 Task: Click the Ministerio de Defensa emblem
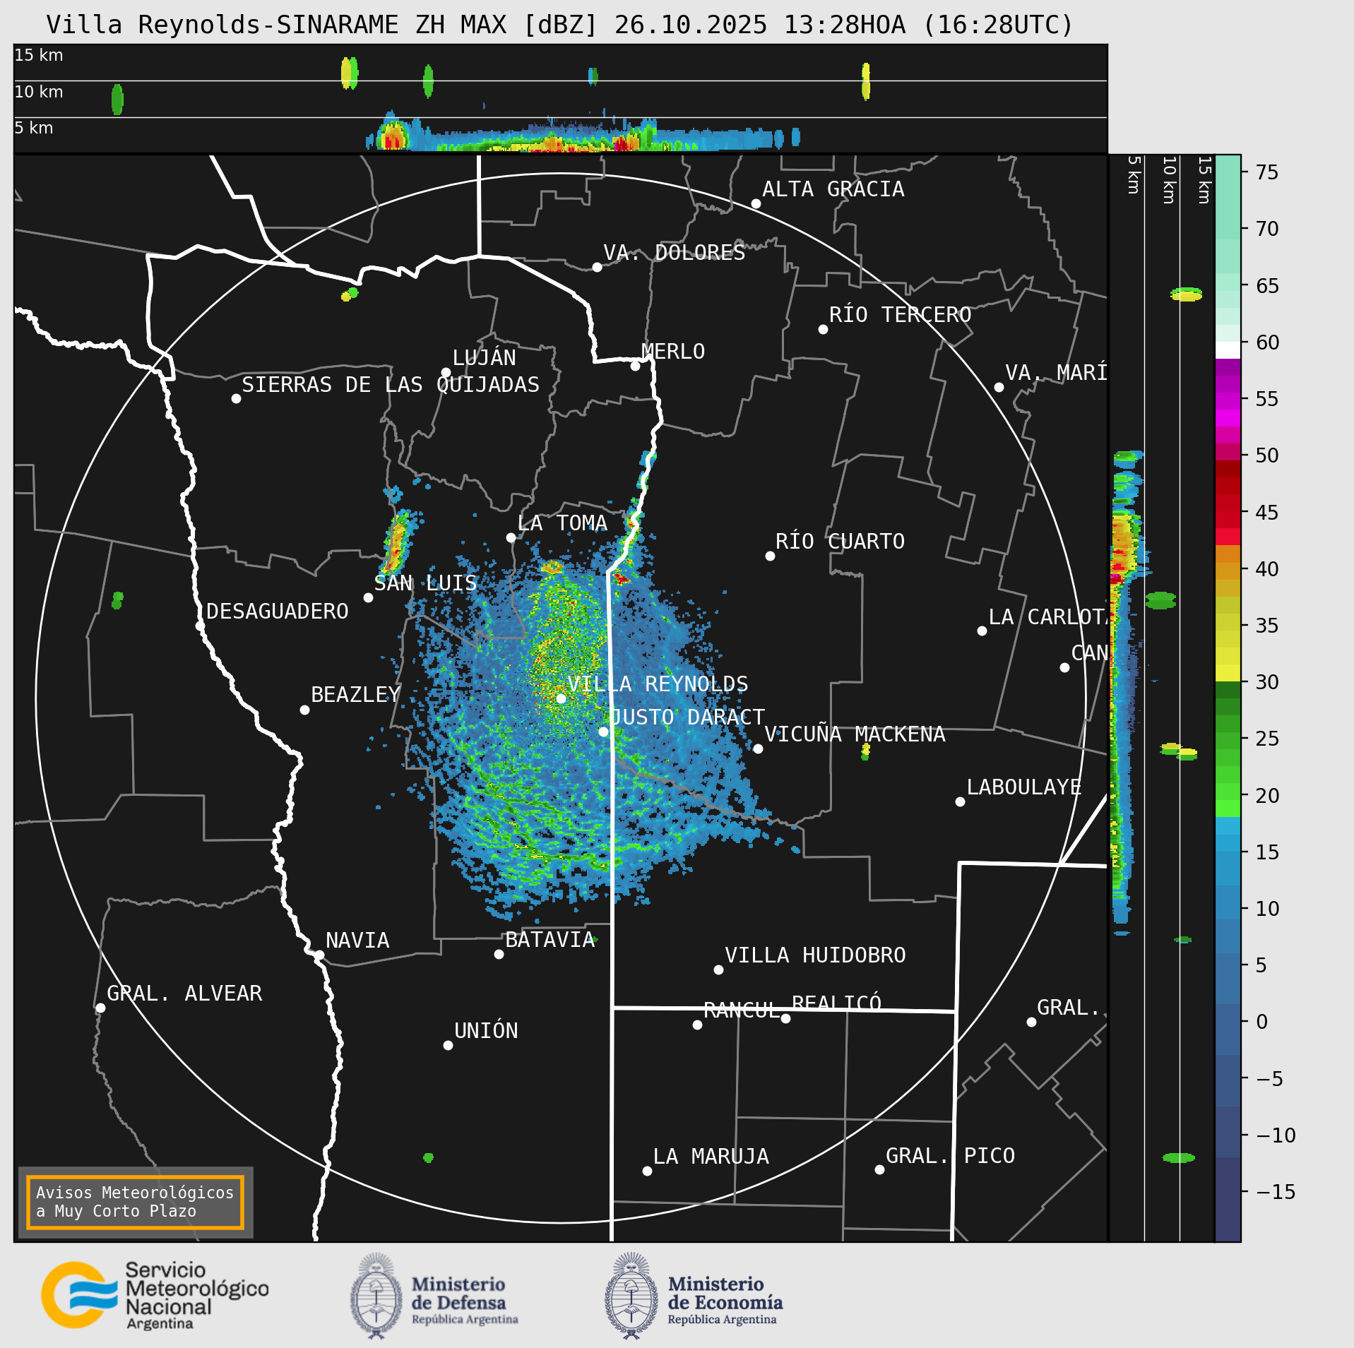[x=376, y=1296]
